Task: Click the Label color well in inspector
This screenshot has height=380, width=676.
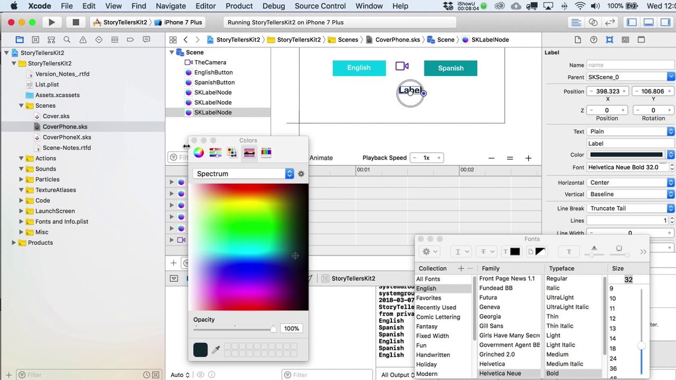Action: pos(626,155)
